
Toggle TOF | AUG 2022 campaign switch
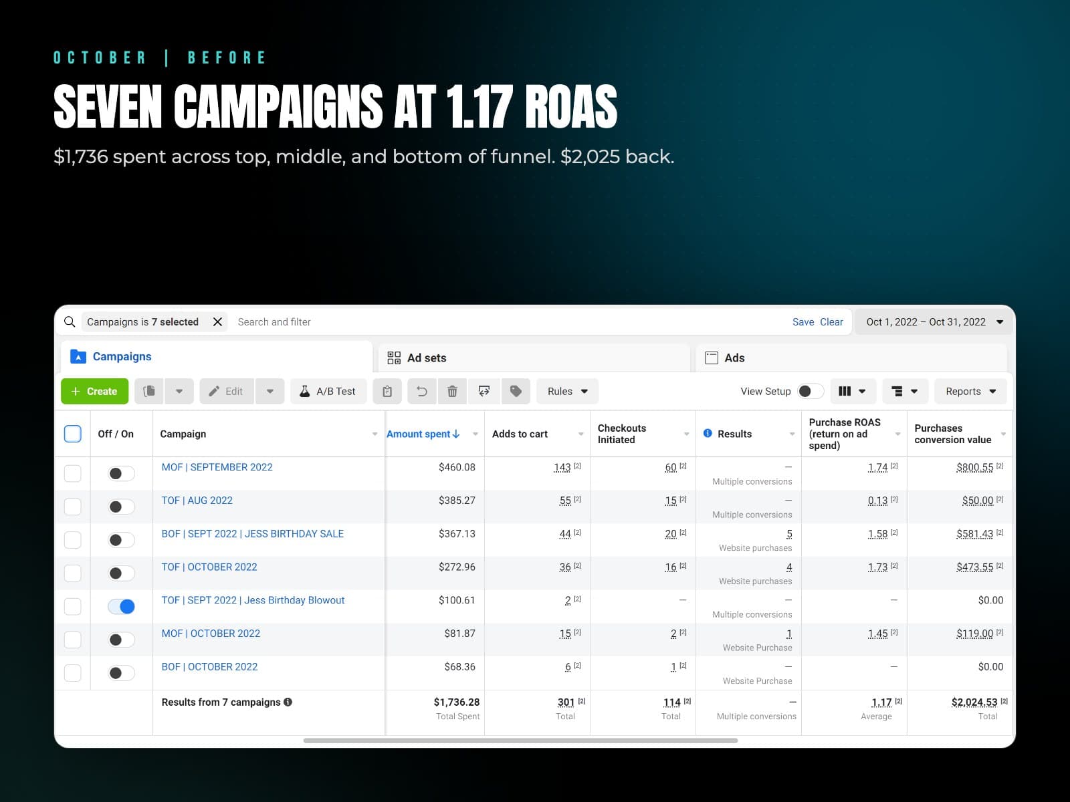tap(121, 507)
